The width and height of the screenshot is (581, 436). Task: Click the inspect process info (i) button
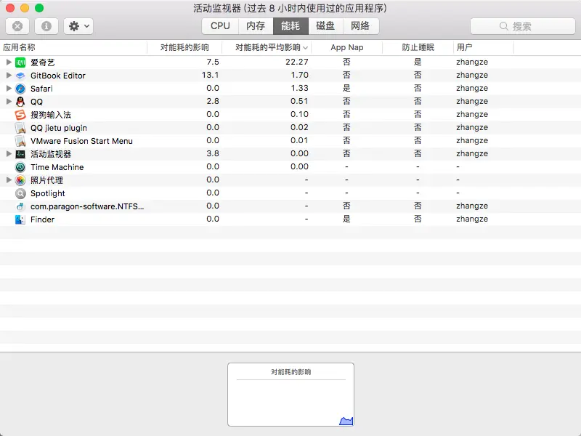[x=46, y=26]
